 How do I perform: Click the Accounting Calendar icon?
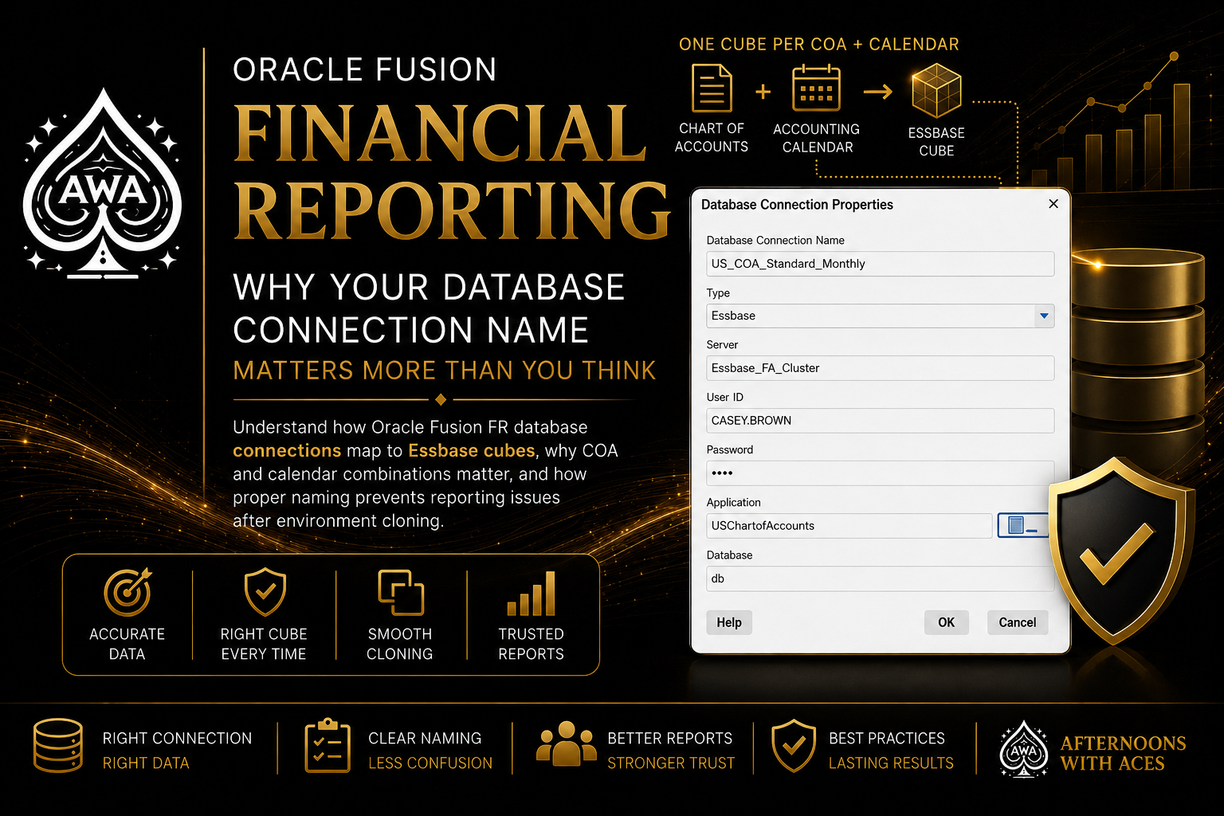816,88
